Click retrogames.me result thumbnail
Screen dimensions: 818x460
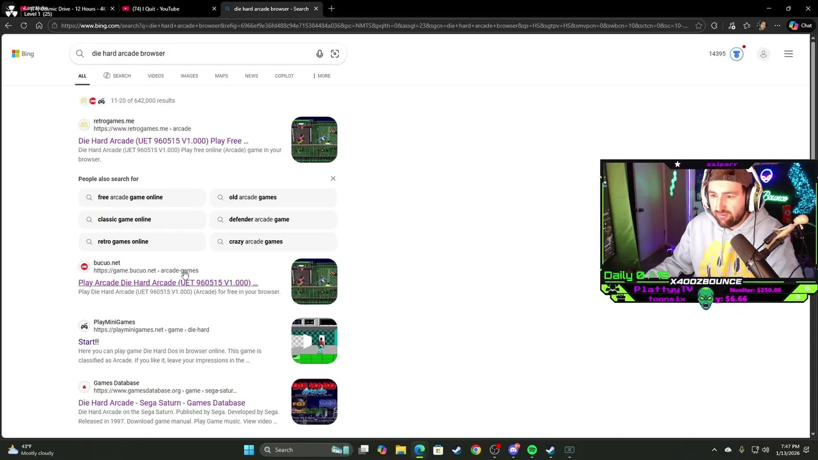314,140
